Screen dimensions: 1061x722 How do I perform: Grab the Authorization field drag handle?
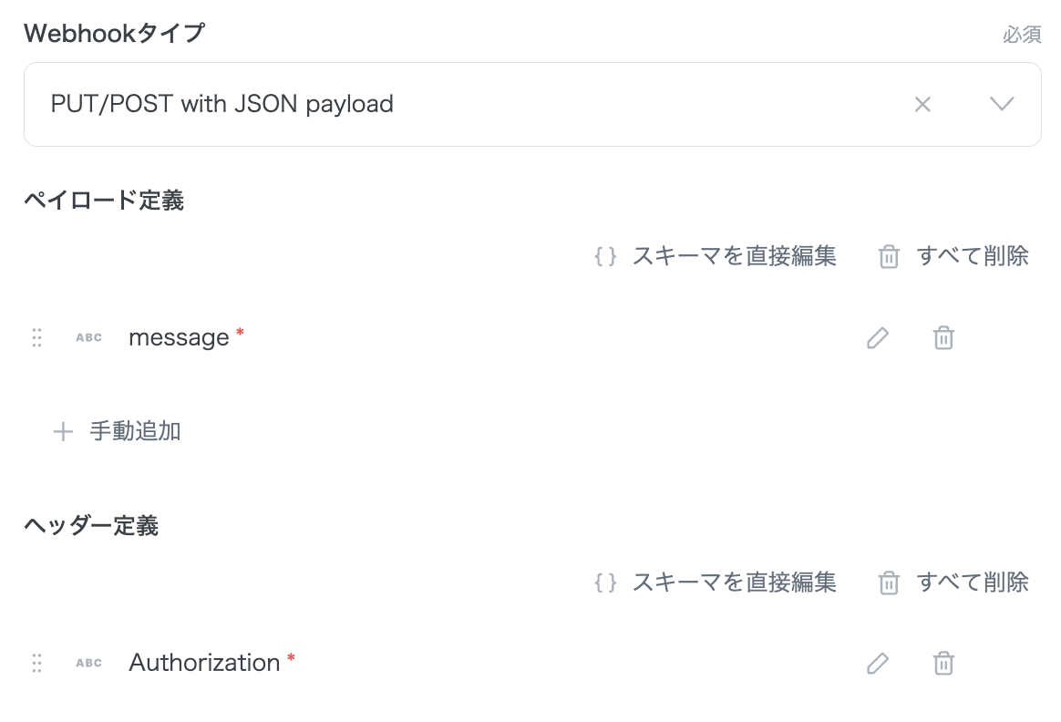point(37,664)
